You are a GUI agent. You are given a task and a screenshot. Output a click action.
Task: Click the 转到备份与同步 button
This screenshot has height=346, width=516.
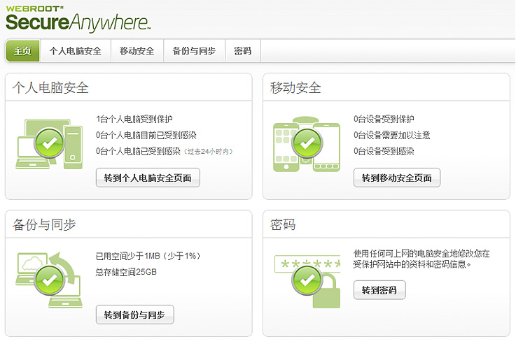[x=135, y=315]
